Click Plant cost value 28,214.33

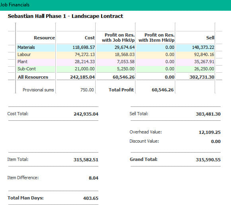pos(85,62)
